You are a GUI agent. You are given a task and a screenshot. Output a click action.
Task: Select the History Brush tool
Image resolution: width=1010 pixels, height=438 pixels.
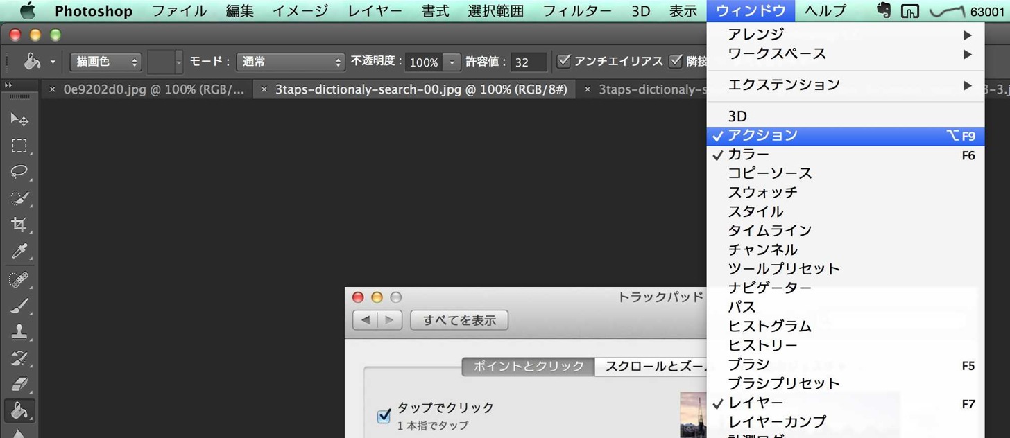pyautogui.click(x=19, y=359)
